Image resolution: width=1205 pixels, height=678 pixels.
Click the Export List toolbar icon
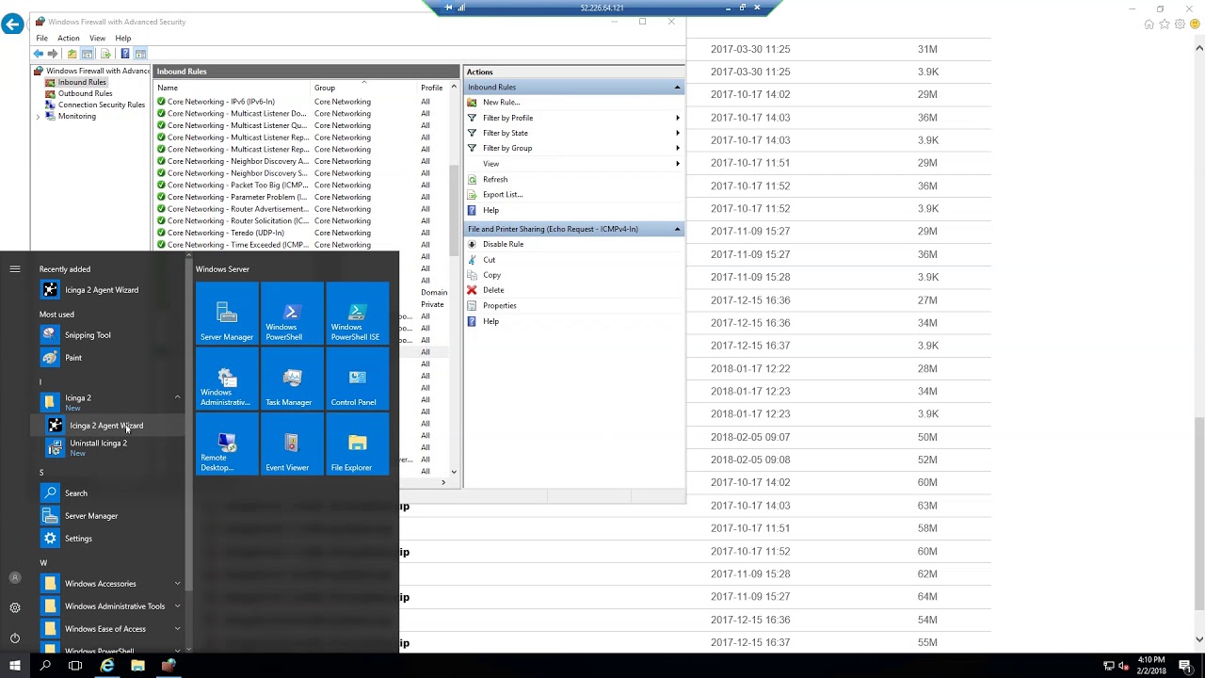pyautogui.click(x=105, y=54)
